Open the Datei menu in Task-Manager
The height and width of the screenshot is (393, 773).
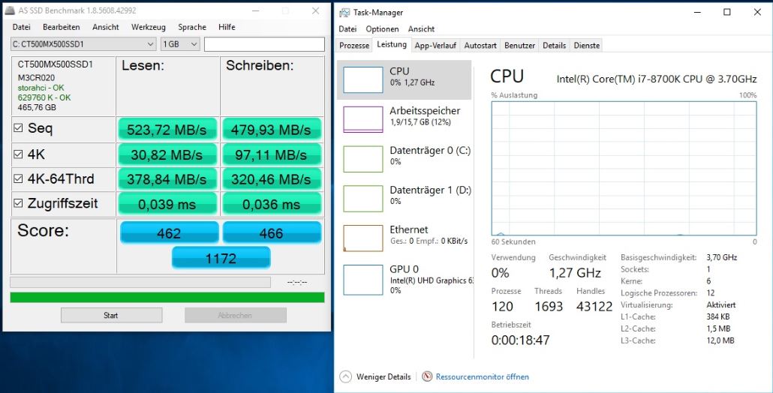coord(347,29)
